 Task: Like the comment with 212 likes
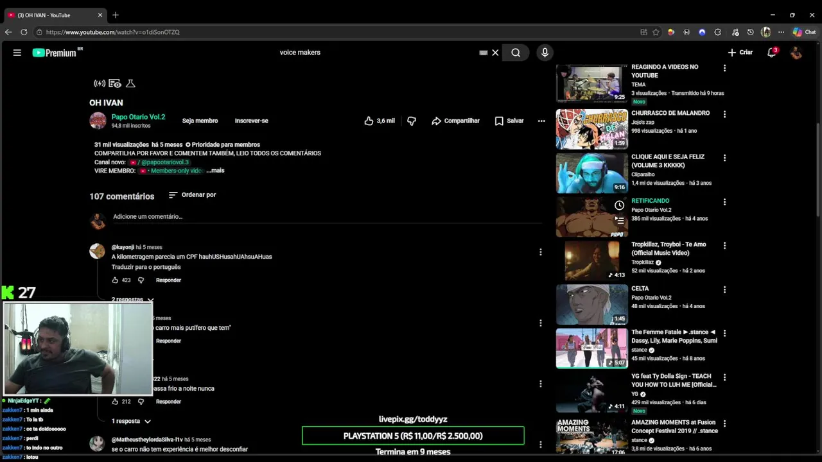coord(116,402)
